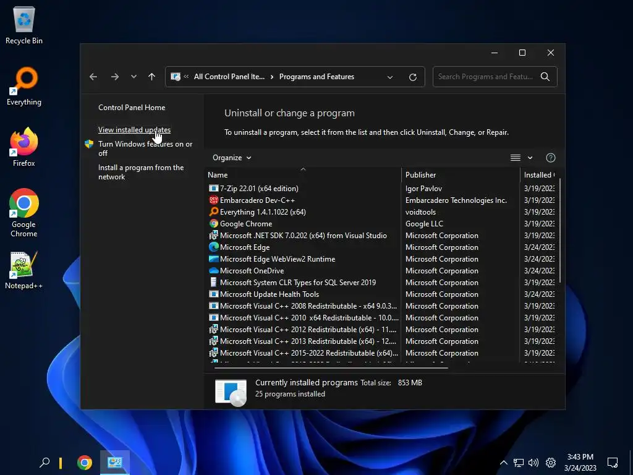
Task: Click All Control Panel Items breadcrumb
Action: [229, 77]
